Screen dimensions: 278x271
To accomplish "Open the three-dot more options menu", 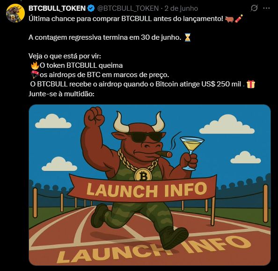I will pos(266,8).
